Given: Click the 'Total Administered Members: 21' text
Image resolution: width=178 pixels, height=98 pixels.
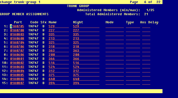Looking at the screenshot, I should 117,14.
